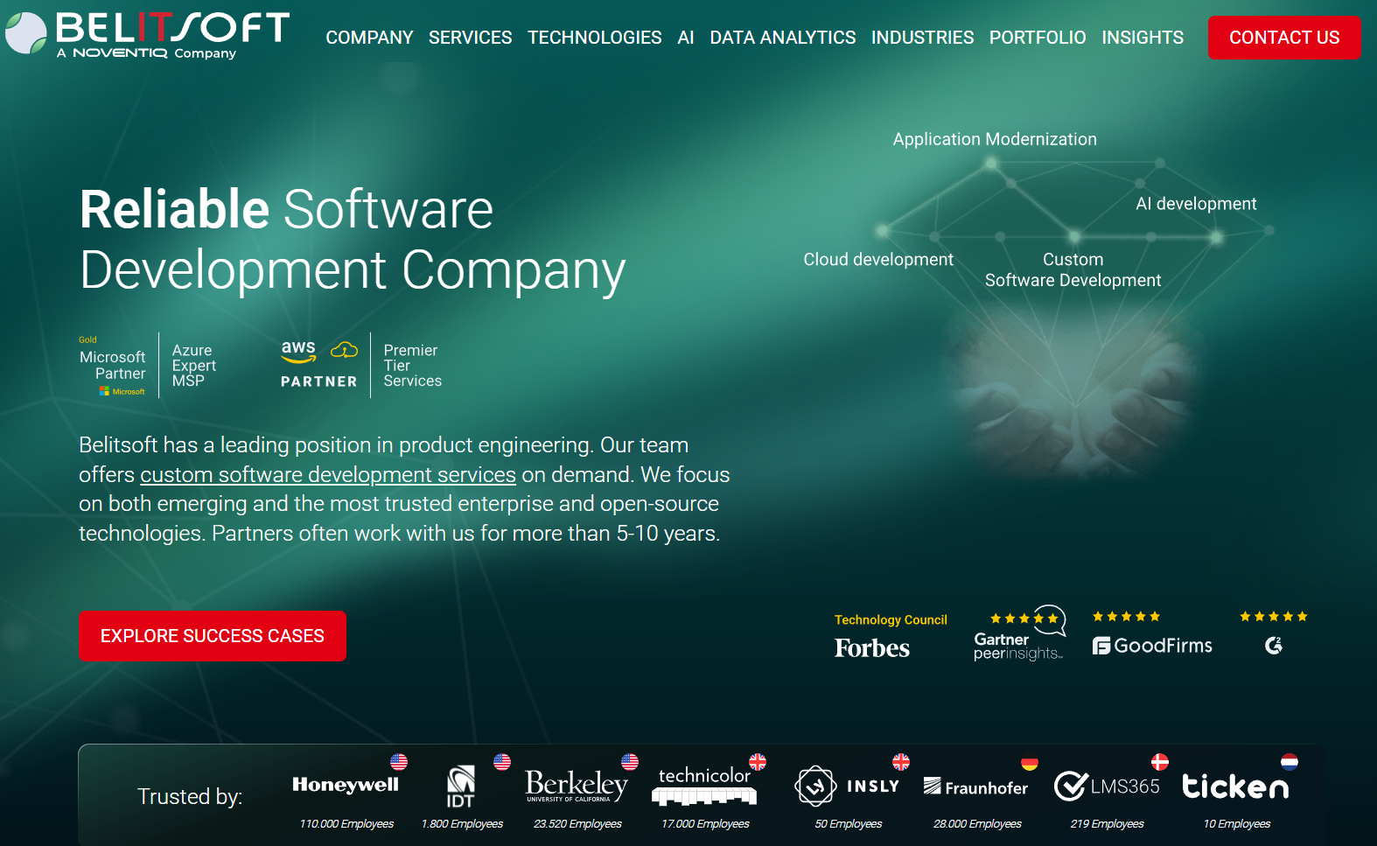Click the '23.520 Employees' text

pyautogui.click(x=577, y=824)
